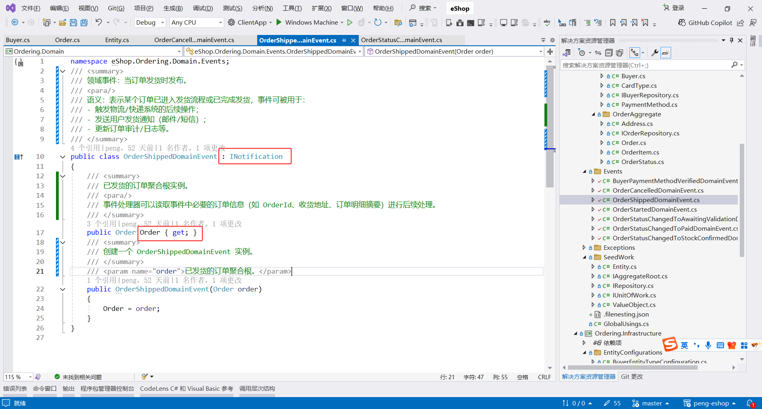Save all files with the double-disk icon
The height and width of the screenshot is (409, 762).
coord(84,22)
